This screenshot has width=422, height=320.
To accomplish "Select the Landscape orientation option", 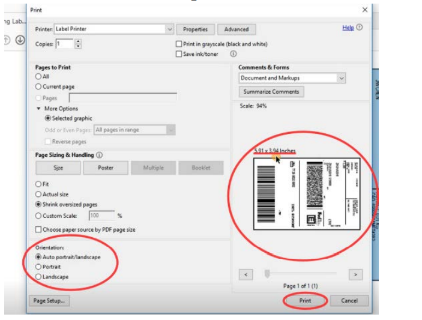I will pyautogui.click(x=39, y=277).
